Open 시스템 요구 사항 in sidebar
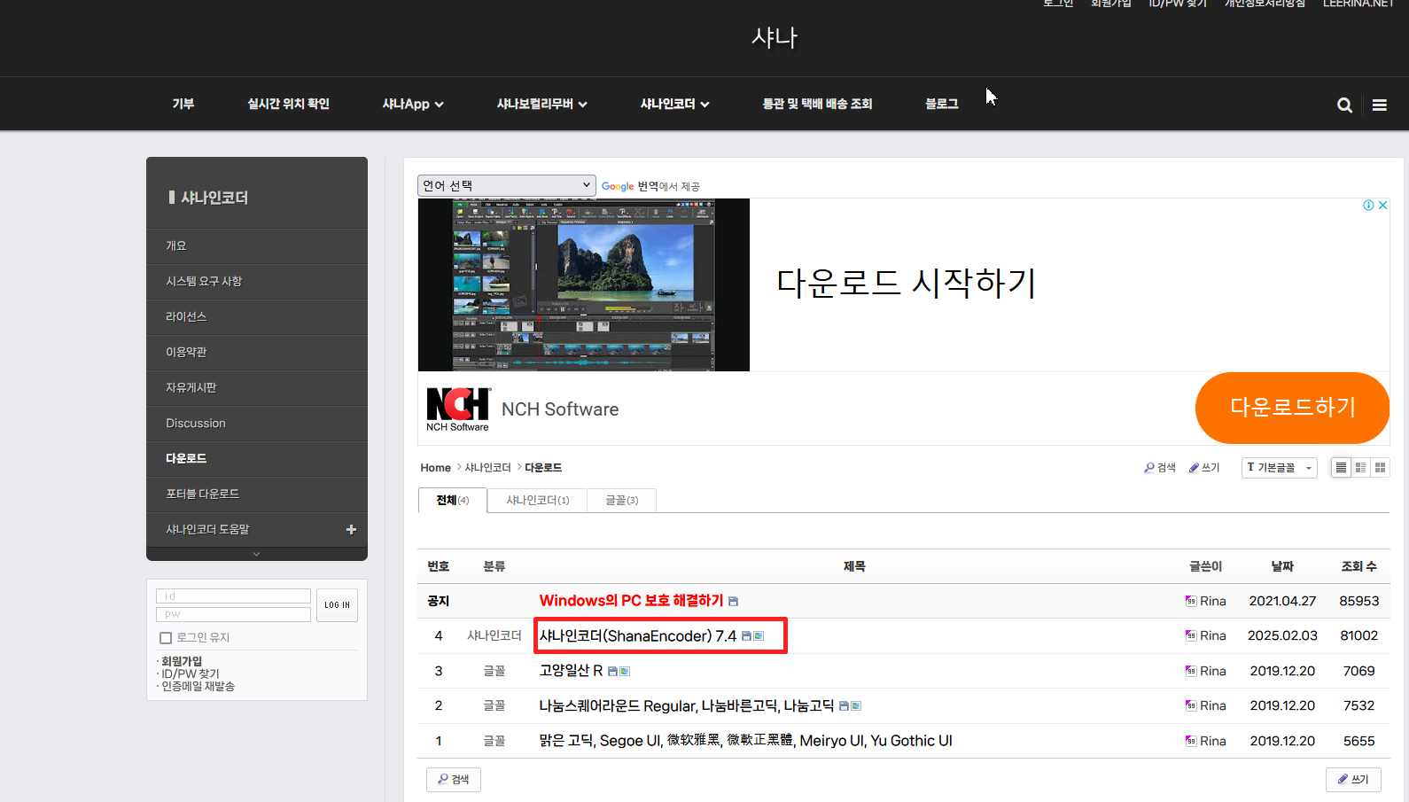Image resolution: width=1409 pixels, height=802 pixels. (257, 281)
